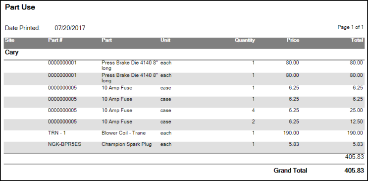368x181 pixels.
Task: Select the TRN - 1 part number
Action: pos(57,133)
